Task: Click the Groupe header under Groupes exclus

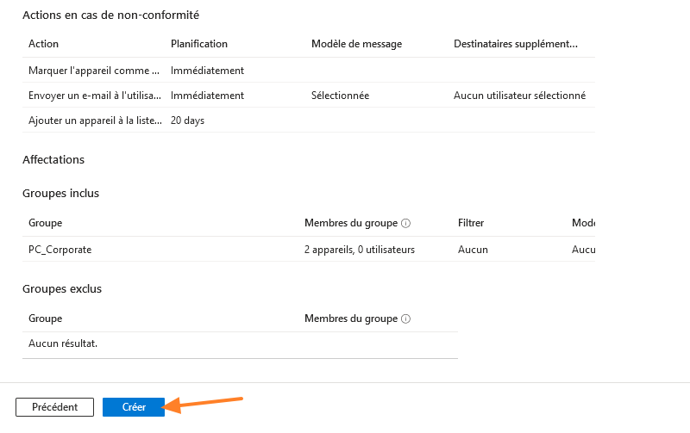Action: tap(45, 319)
